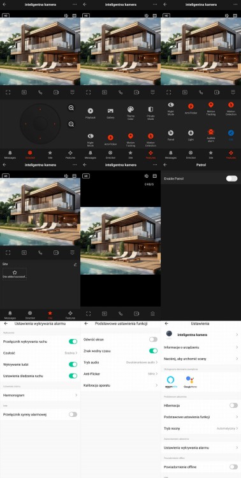Open the Tryb audio option
The image size is (241, 478).
tap(120, 362)
